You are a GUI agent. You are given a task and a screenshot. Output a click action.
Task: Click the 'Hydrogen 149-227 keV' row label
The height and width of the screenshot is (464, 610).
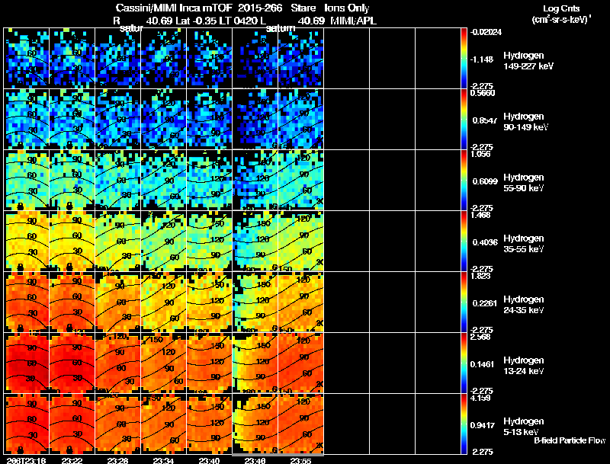click(528, 61)
